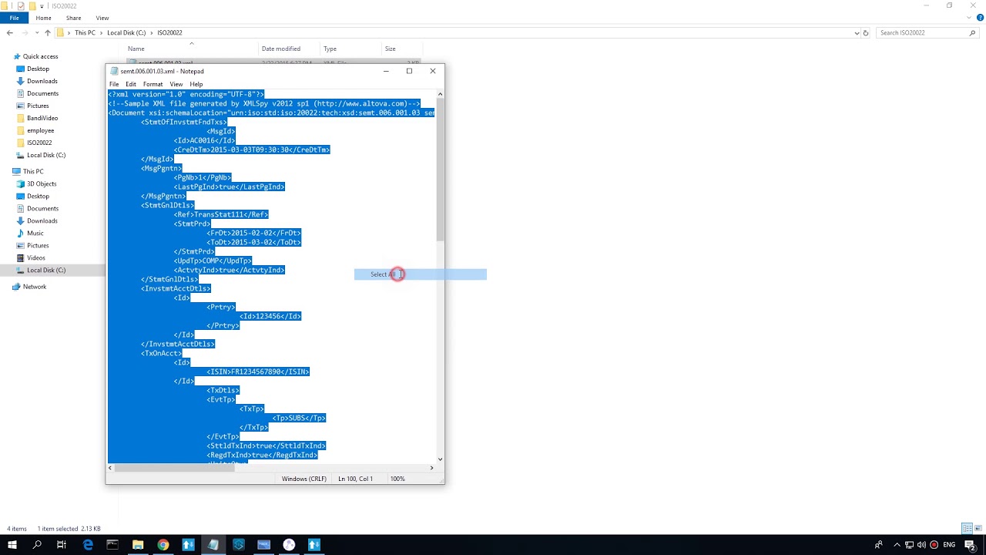Open ISO20022 folder in sidebar
Image resolution: width=986 pixels, height=555 pixels.
click(39, 143)
